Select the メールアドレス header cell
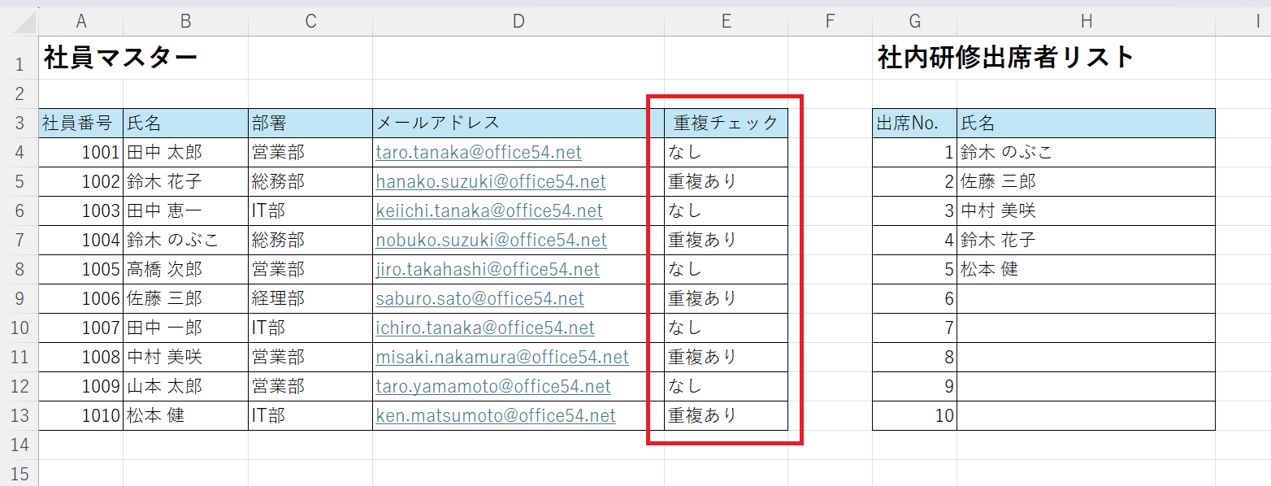The height and width of the screenshot is (486, 1271). point(518,123)
